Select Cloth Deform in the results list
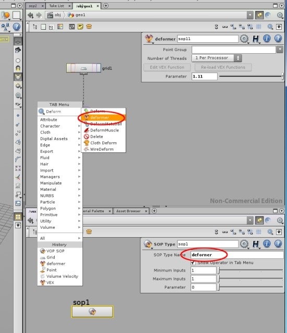This screenshot has height=333, width=287. pos(103,143)
